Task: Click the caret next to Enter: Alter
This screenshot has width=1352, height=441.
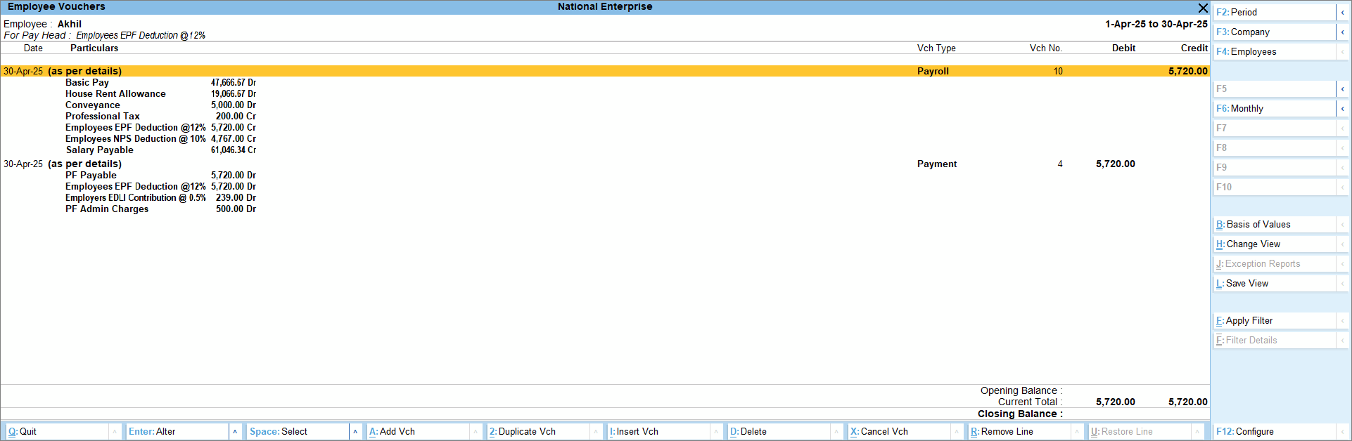Action: [235, 432]
